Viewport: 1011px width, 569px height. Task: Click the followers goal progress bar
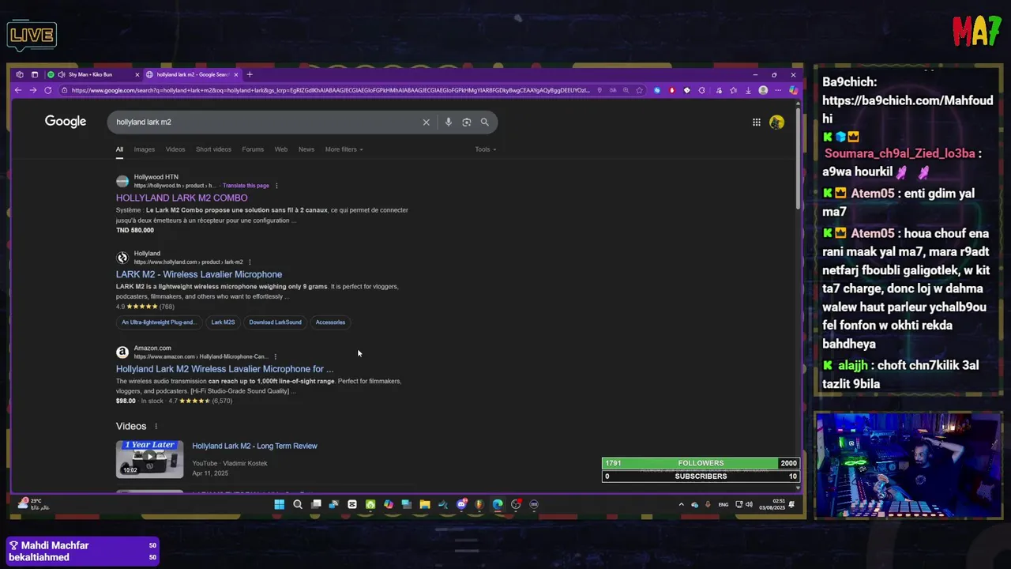[x=701, y=463]
